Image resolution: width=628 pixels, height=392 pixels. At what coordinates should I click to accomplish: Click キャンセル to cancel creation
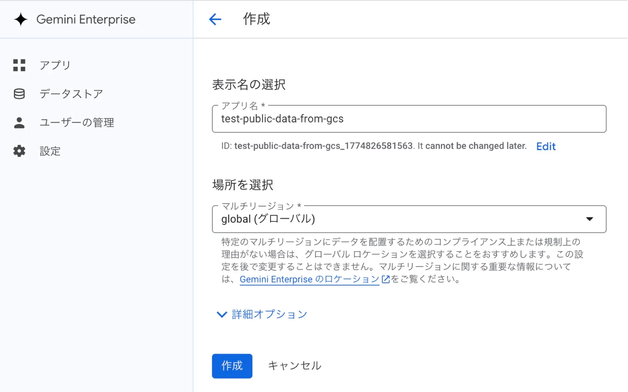pyautogui.click(x=294, y=365)
